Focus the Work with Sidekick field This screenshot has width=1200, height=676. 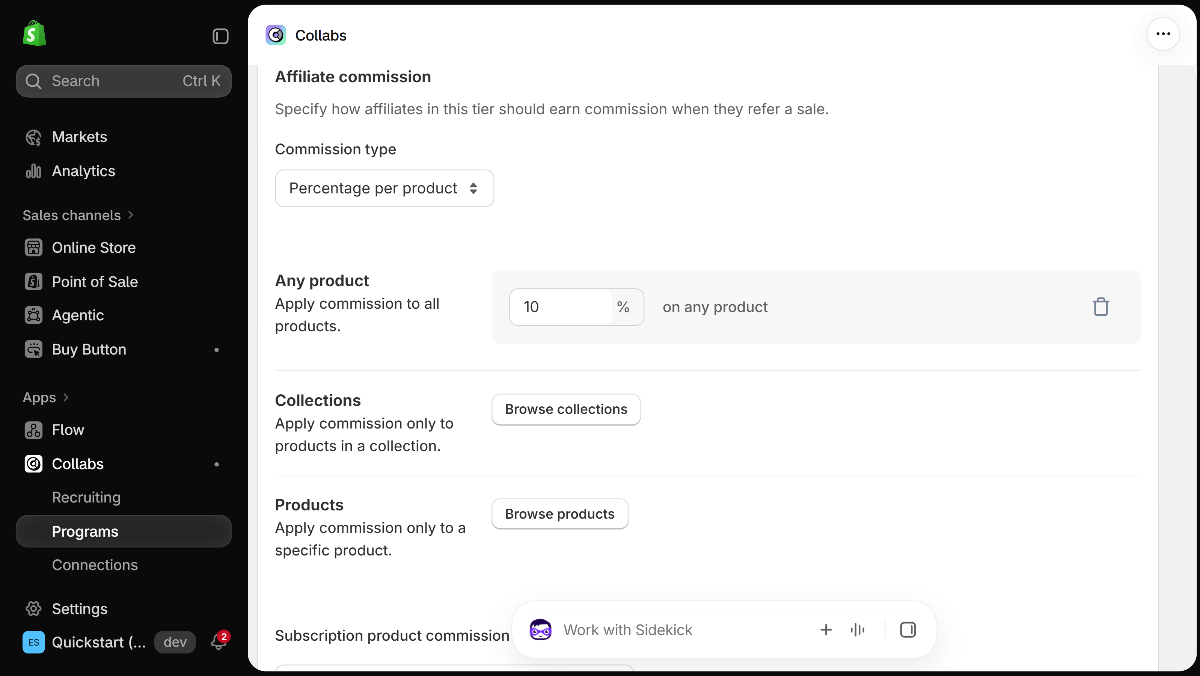click(x=627, y=630)
